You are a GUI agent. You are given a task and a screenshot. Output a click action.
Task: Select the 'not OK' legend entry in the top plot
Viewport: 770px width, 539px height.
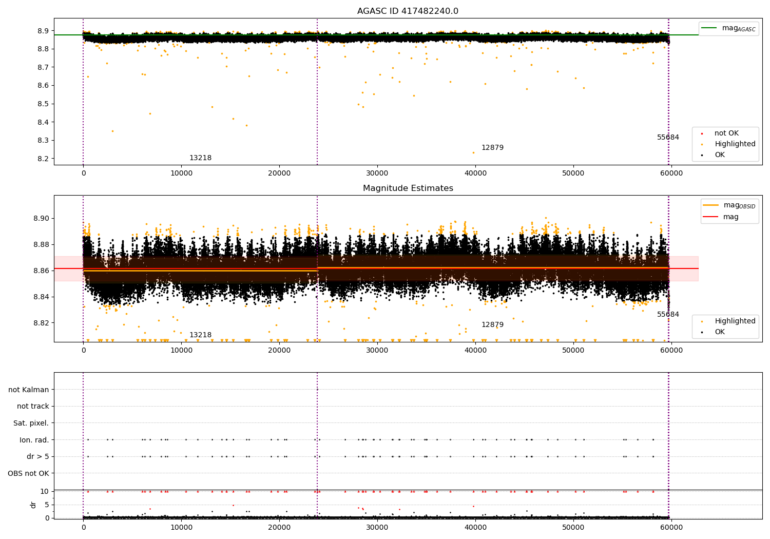pyautogui.click(x=726, y=133)
